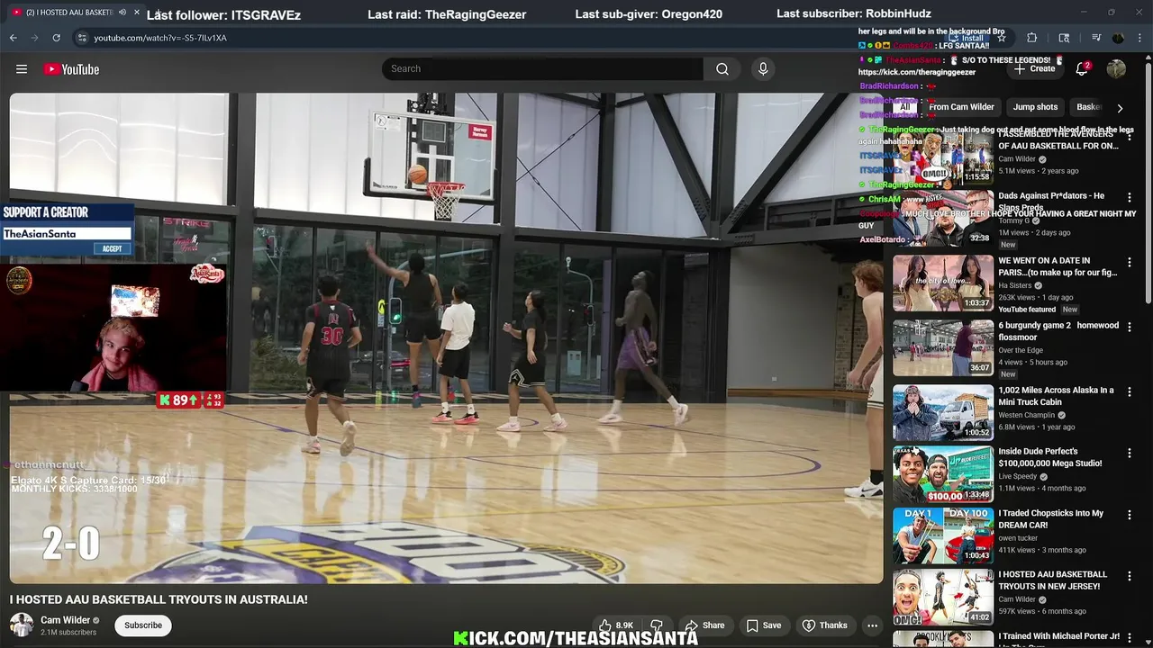
Task: Open Dads Against Predators video thumbnail
Action: (x=943, y=219)
